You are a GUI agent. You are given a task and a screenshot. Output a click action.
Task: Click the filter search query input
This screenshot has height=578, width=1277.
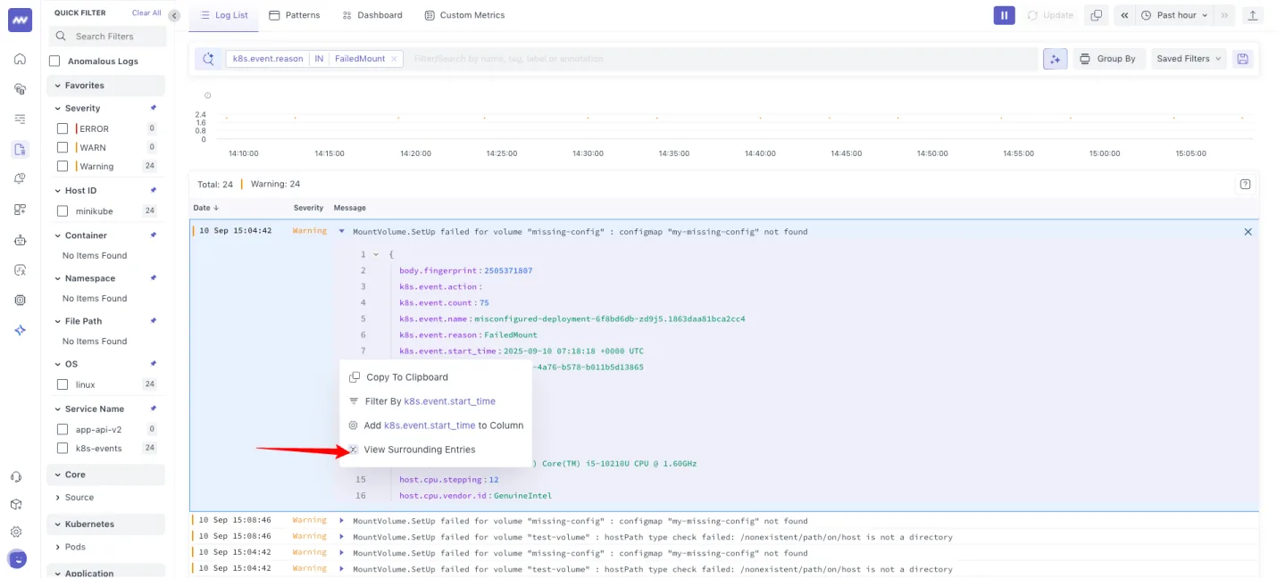722,59
